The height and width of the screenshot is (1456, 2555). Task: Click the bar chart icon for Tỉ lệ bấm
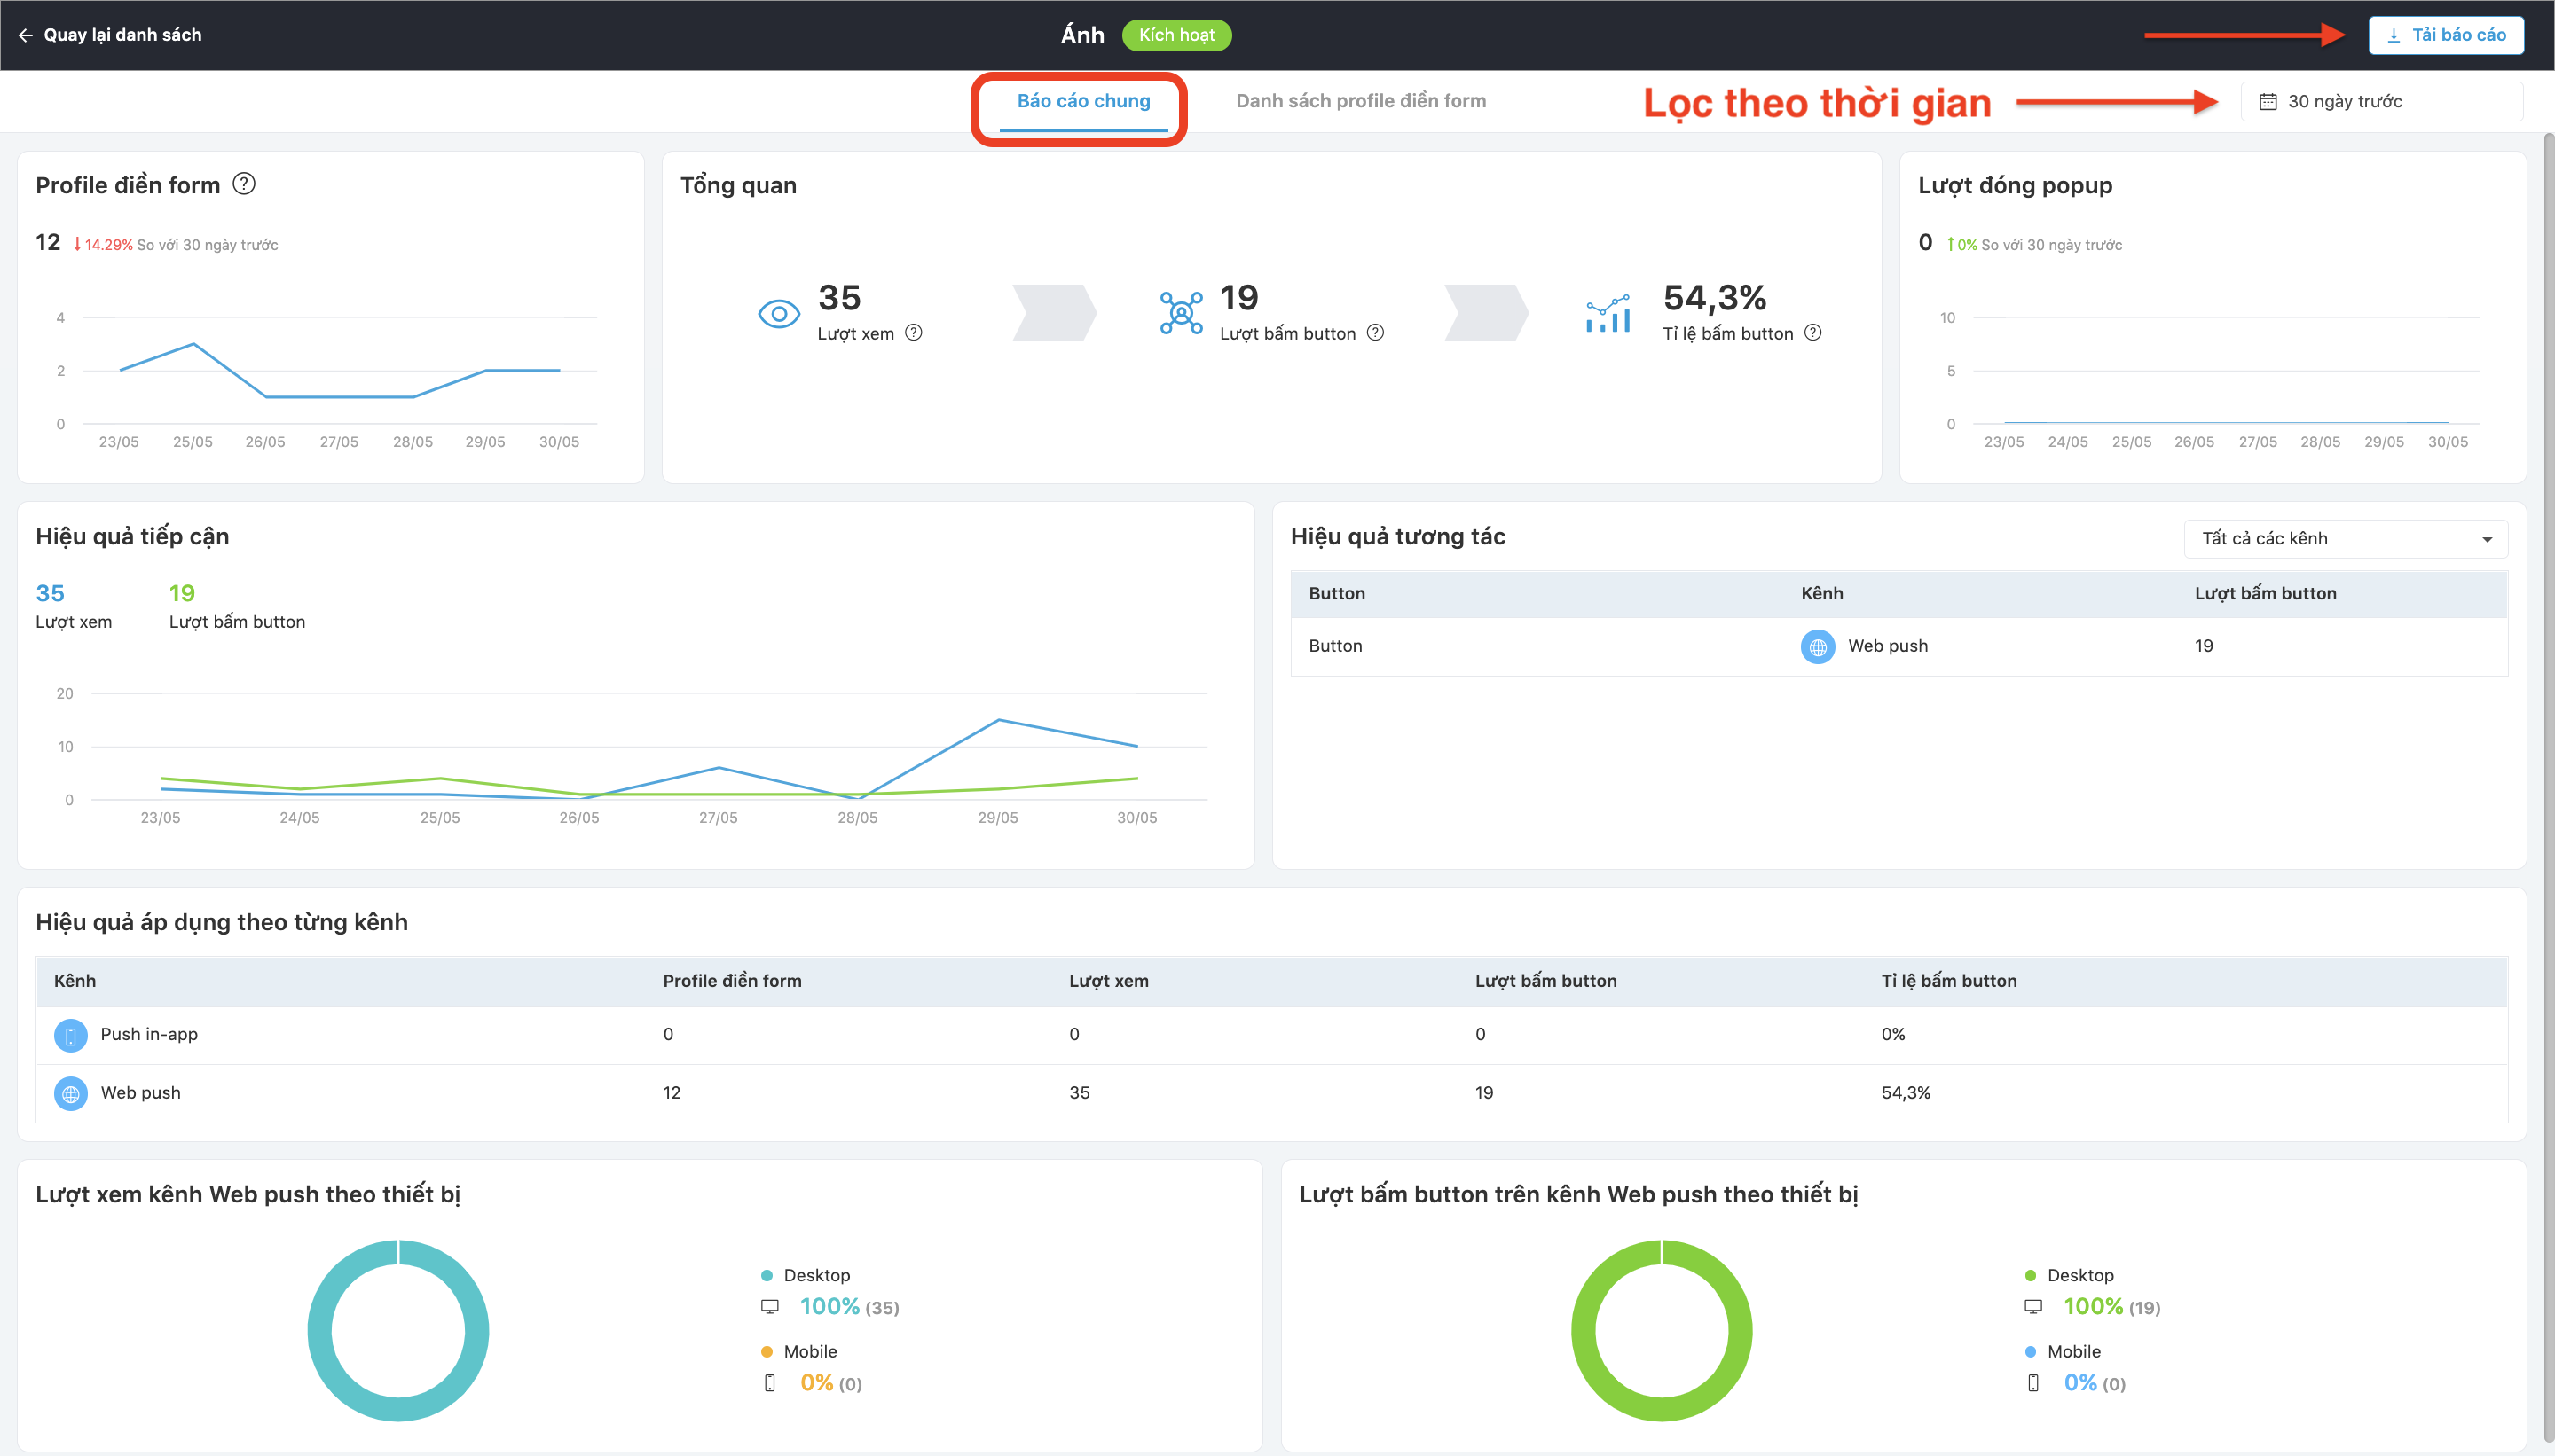[1608, 314]
